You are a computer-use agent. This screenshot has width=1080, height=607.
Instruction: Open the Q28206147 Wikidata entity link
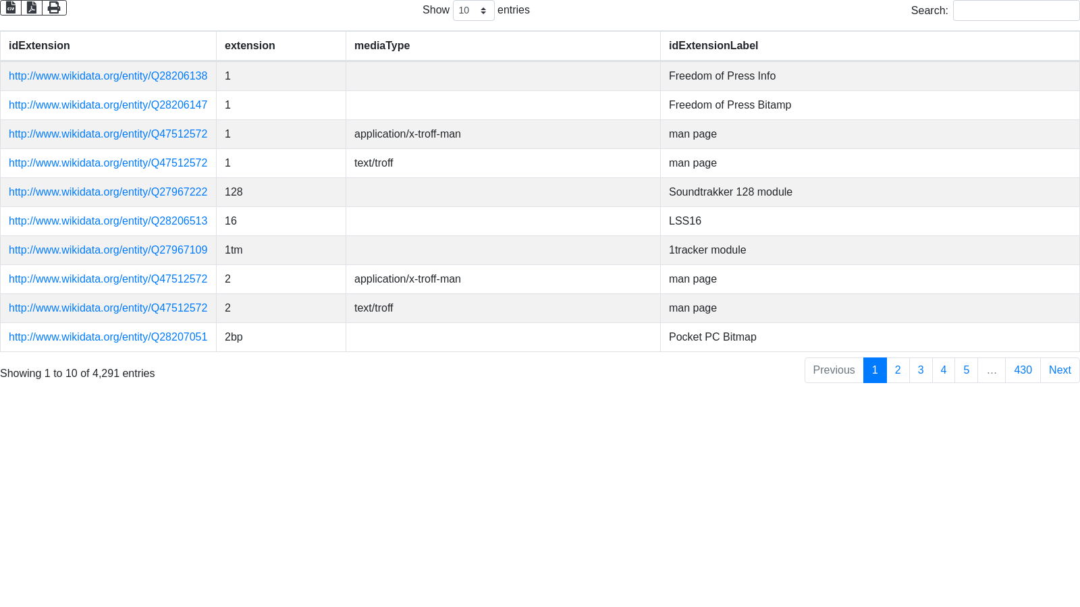[x=108, y=105]
